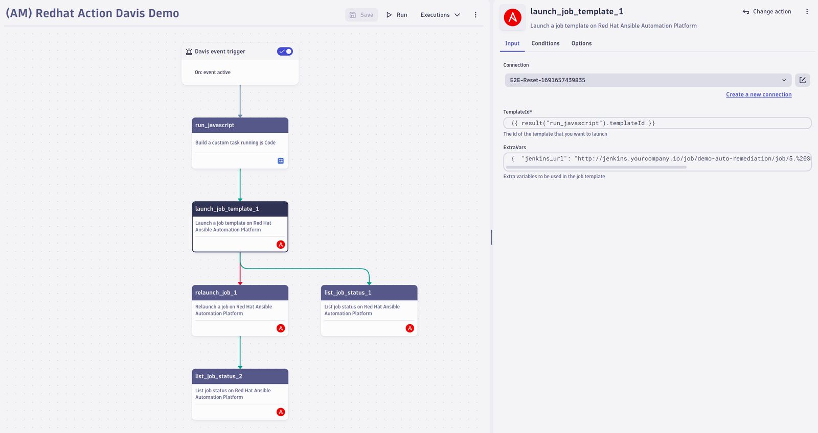Click the Create a new connection link
The image size is (818, 433).
(759, 94)
